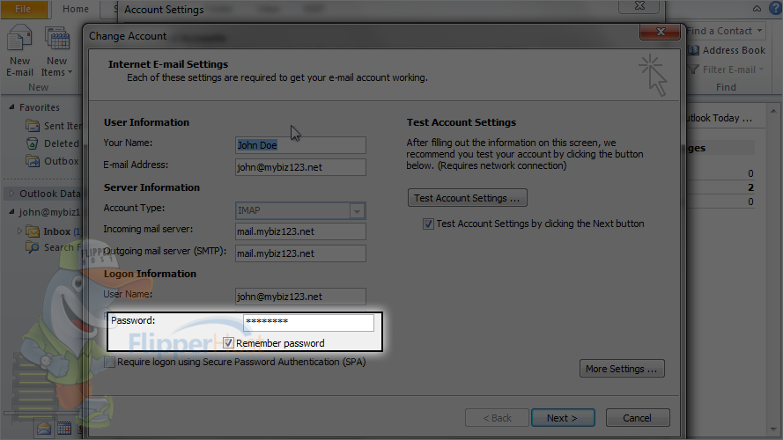Screen dimensions: 783x440
Task: Click the Back button
Action: 497,418
